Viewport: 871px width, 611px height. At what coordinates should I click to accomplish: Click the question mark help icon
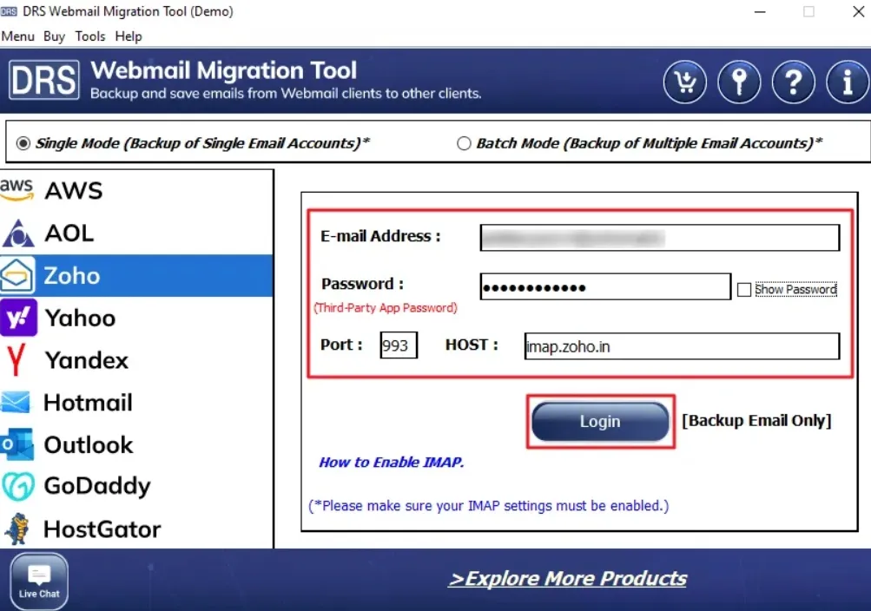pyautogui.click(x=793, y=82)
